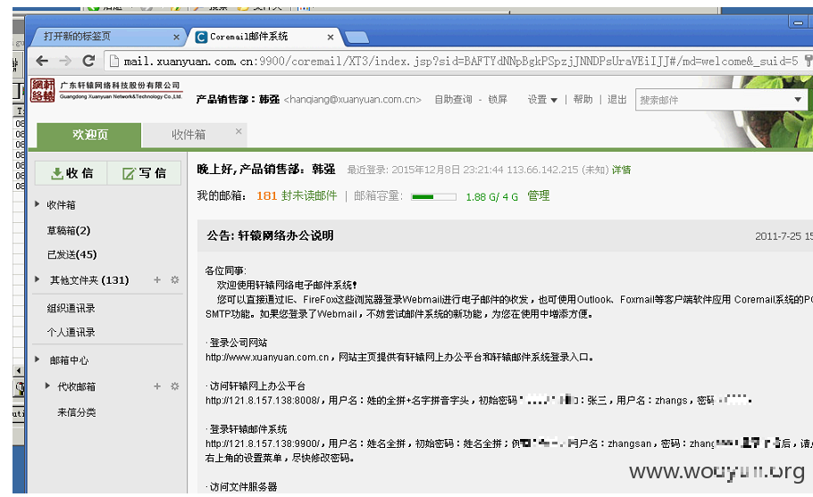Image resolution: width=813 pixels, height=497 pixels.
Task: Open the 帮助 help link
Action: (x=583, y=99)
